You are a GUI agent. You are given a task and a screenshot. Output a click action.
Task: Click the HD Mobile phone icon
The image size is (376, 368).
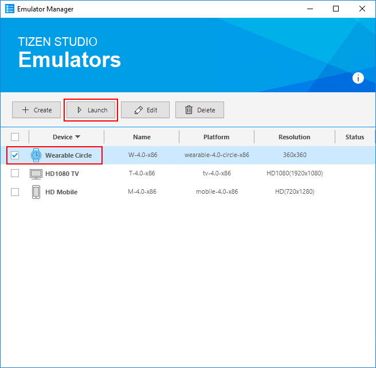point(36,192)
